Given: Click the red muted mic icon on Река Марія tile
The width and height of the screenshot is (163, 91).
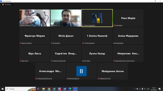Looking at the screenshot, I should pos(114,26).
